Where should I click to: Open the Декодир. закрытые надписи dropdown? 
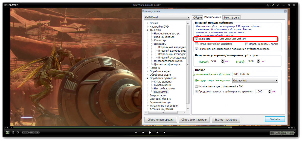[255, 81]
